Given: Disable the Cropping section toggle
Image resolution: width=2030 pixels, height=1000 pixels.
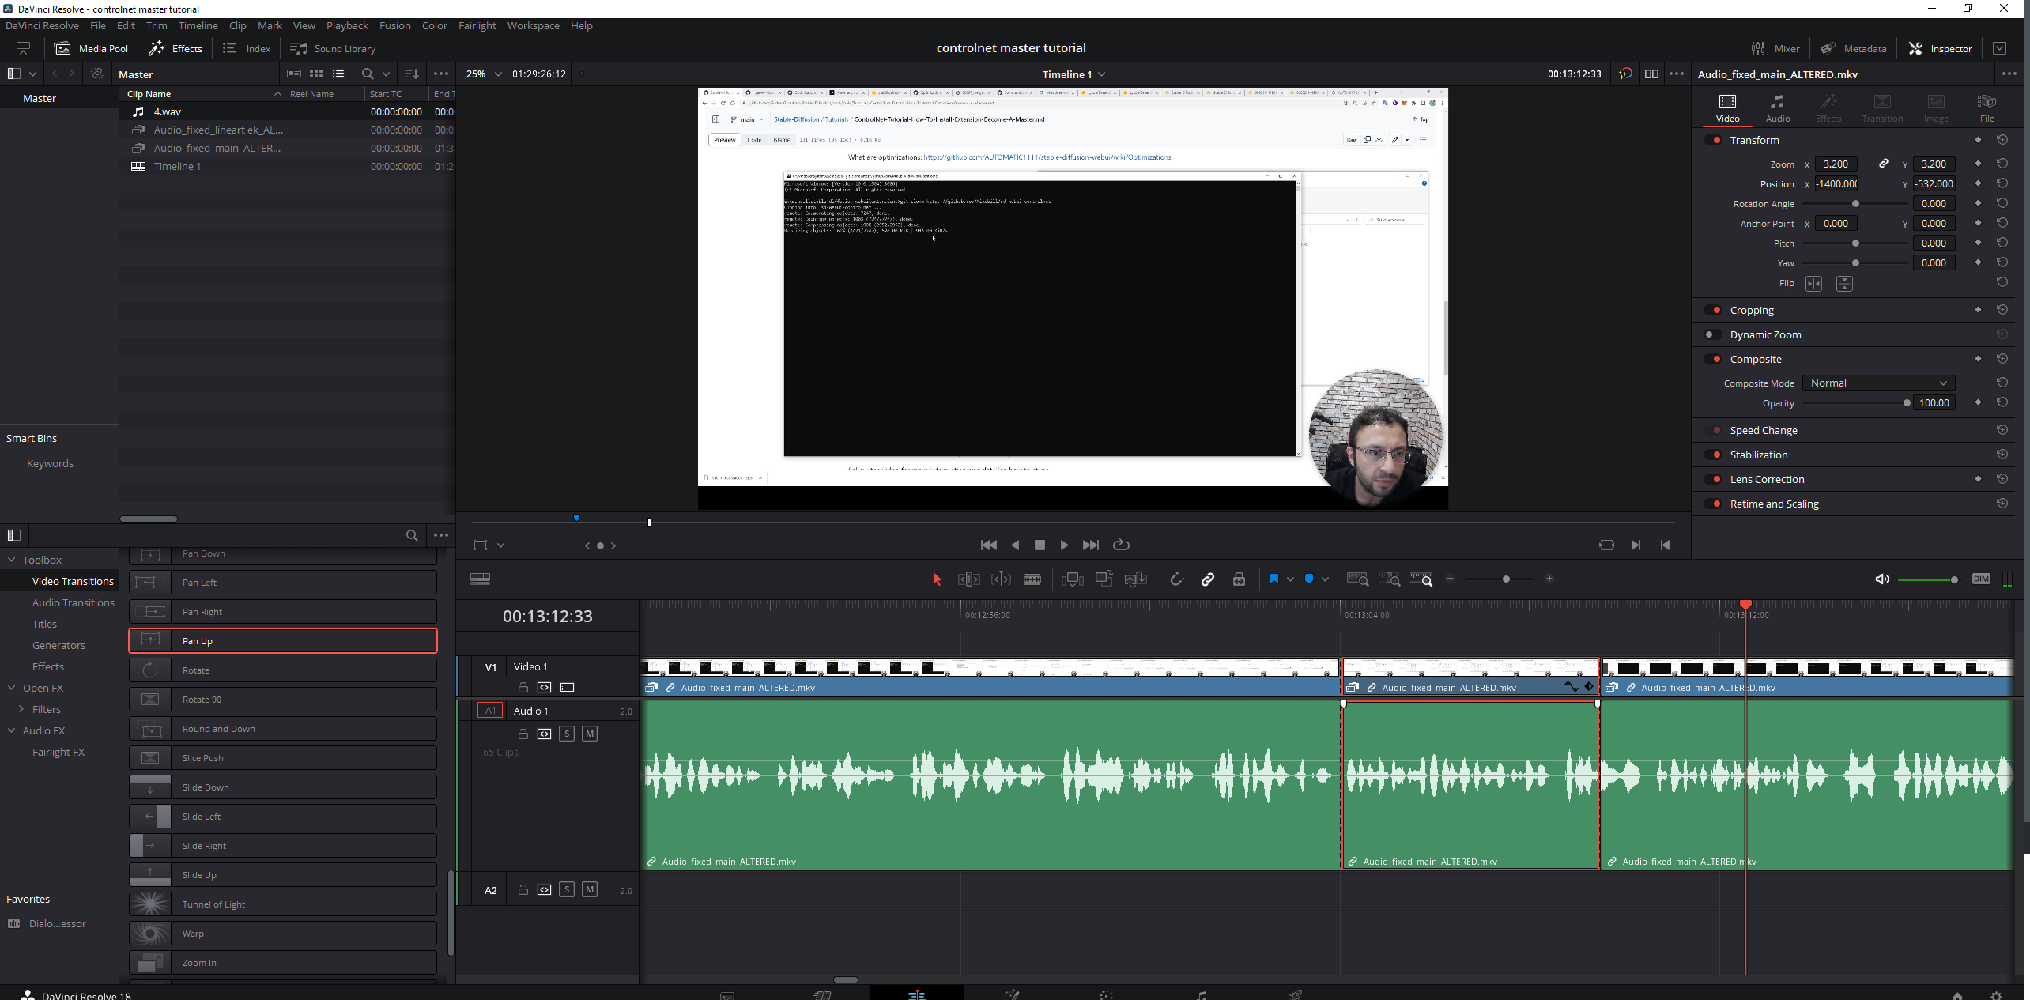Looking at the screenshot, I should [x=1713, y=310].
